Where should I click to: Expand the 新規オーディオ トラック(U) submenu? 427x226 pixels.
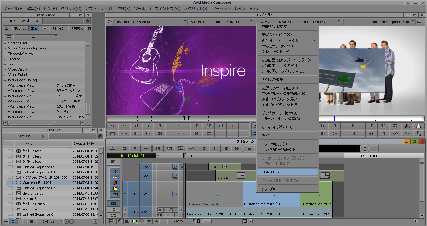[288, 40]
